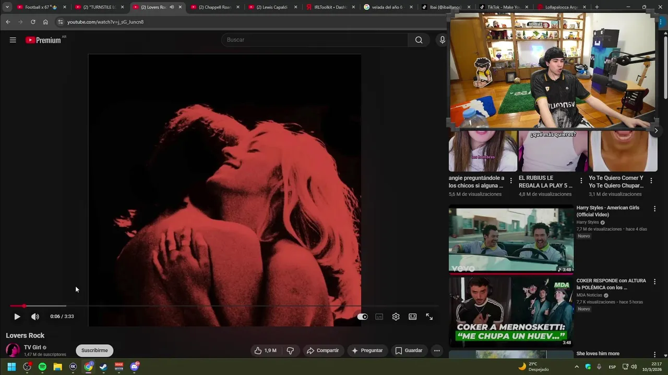Reload the current page
Image resolution: width=668 pixels, height=375 pixels.
tap(33, 22)
